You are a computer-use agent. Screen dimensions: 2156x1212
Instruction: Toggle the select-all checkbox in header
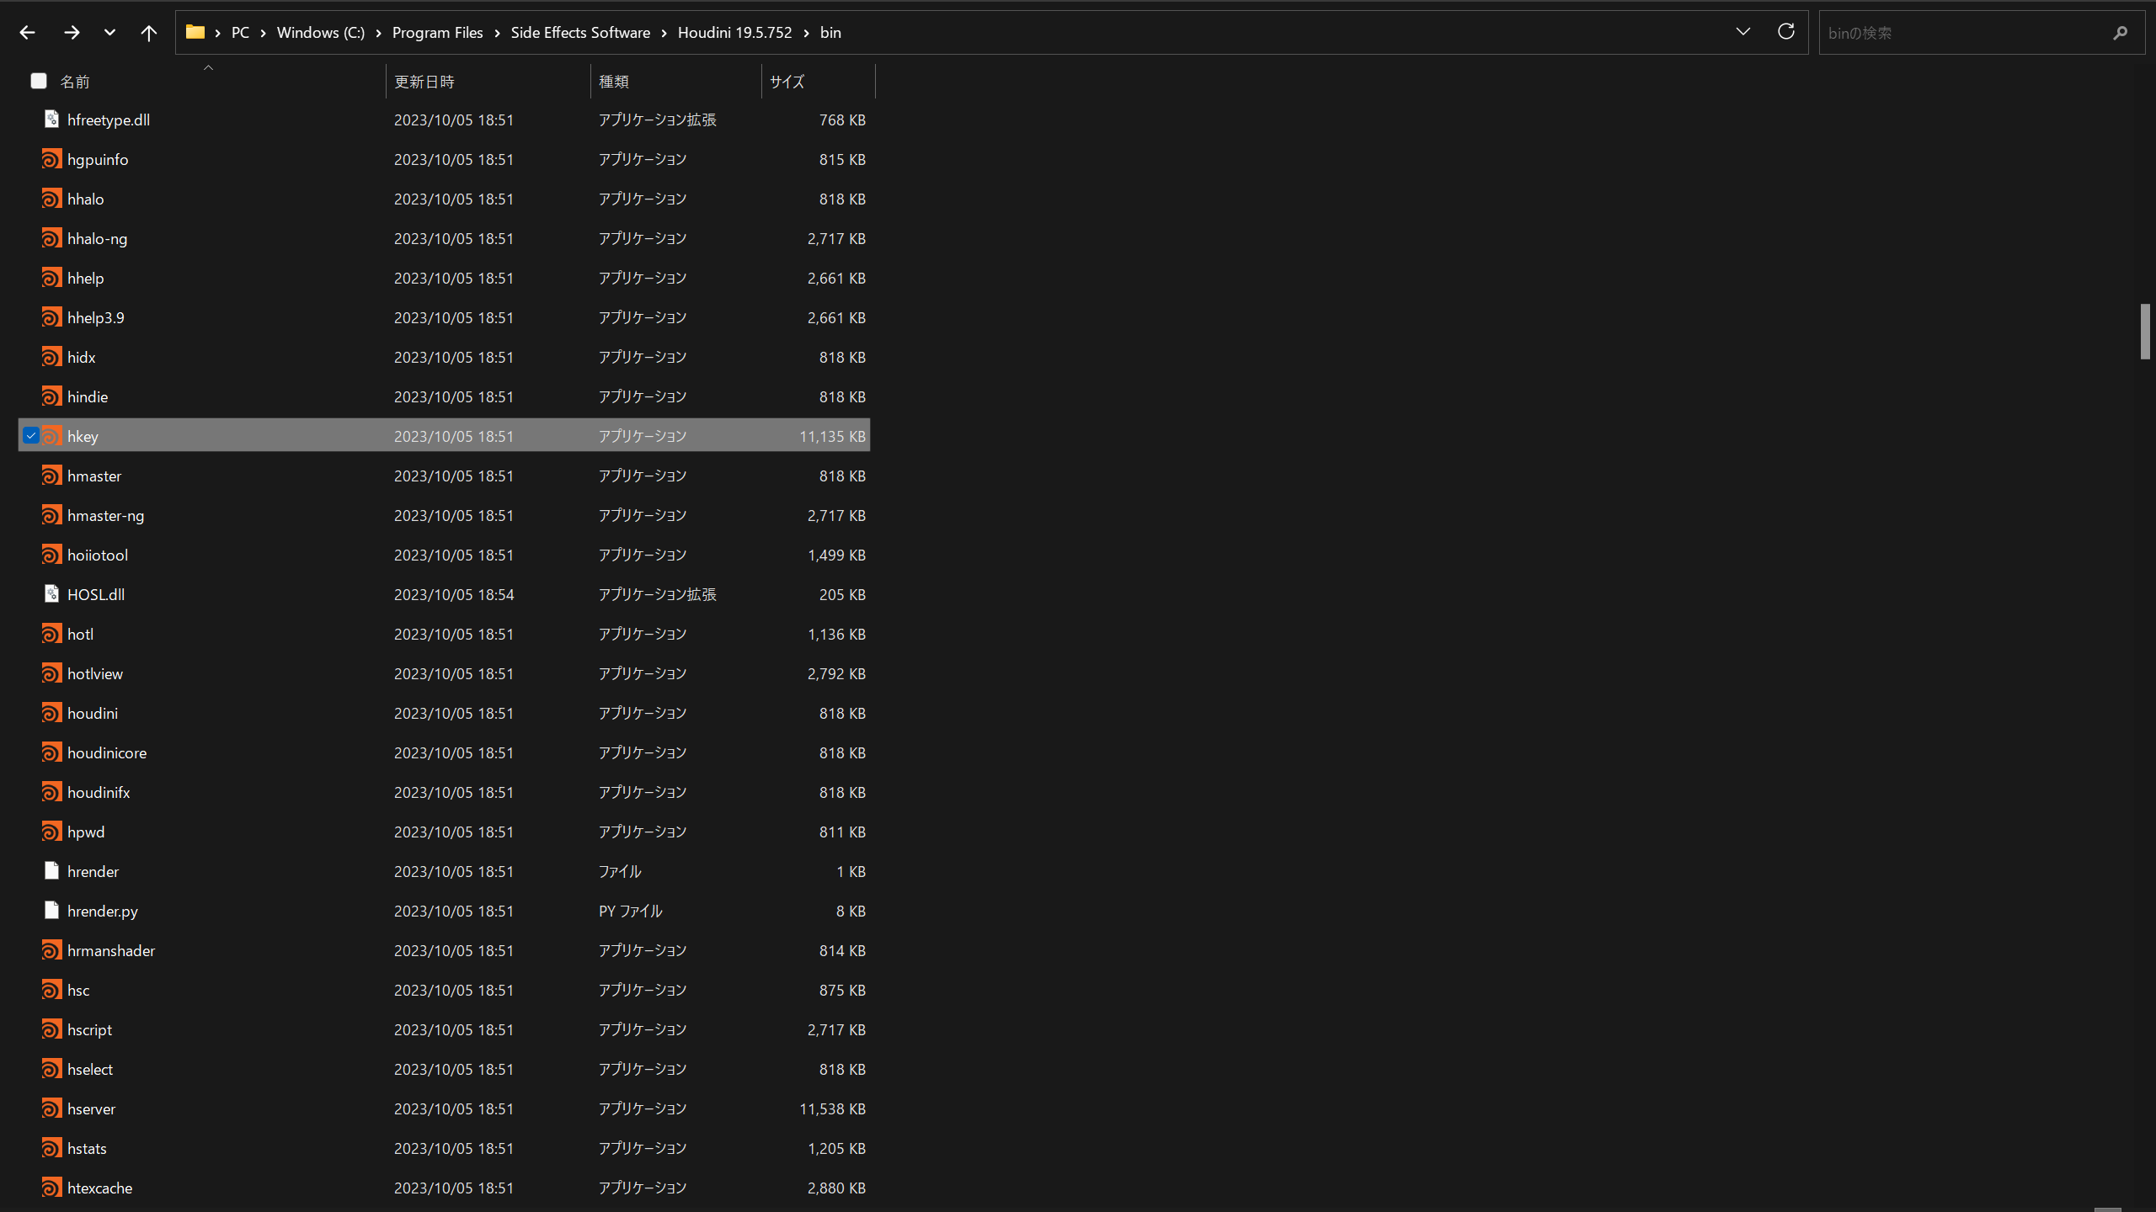point(38,81)
